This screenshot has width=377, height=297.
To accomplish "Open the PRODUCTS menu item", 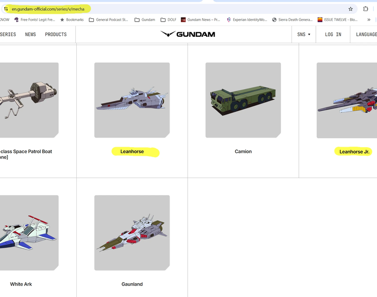I will pyautogui.click(x=56, y=34).
